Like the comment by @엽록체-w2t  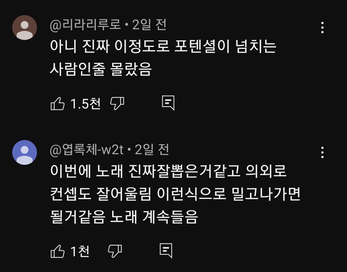(x=58, y=251)
